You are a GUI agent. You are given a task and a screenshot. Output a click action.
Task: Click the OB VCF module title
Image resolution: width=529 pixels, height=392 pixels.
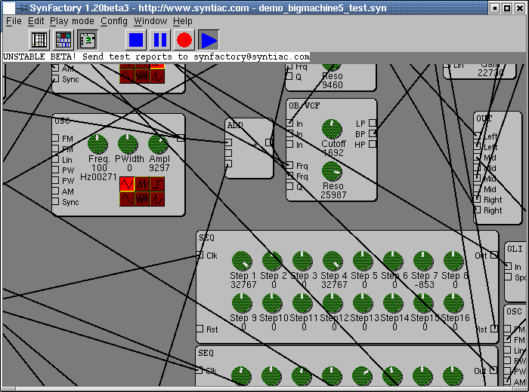[305, 106]
